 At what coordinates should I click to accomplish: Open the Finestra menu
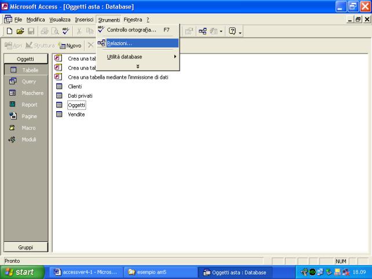(x=133, y=20)
